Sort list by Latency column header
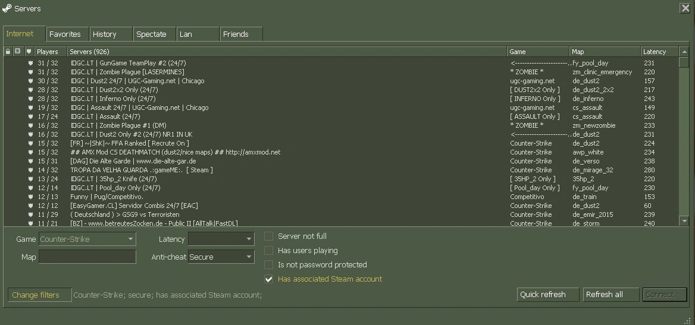The width and height of the screenshot is (695, 325). (x=659, y=51)
